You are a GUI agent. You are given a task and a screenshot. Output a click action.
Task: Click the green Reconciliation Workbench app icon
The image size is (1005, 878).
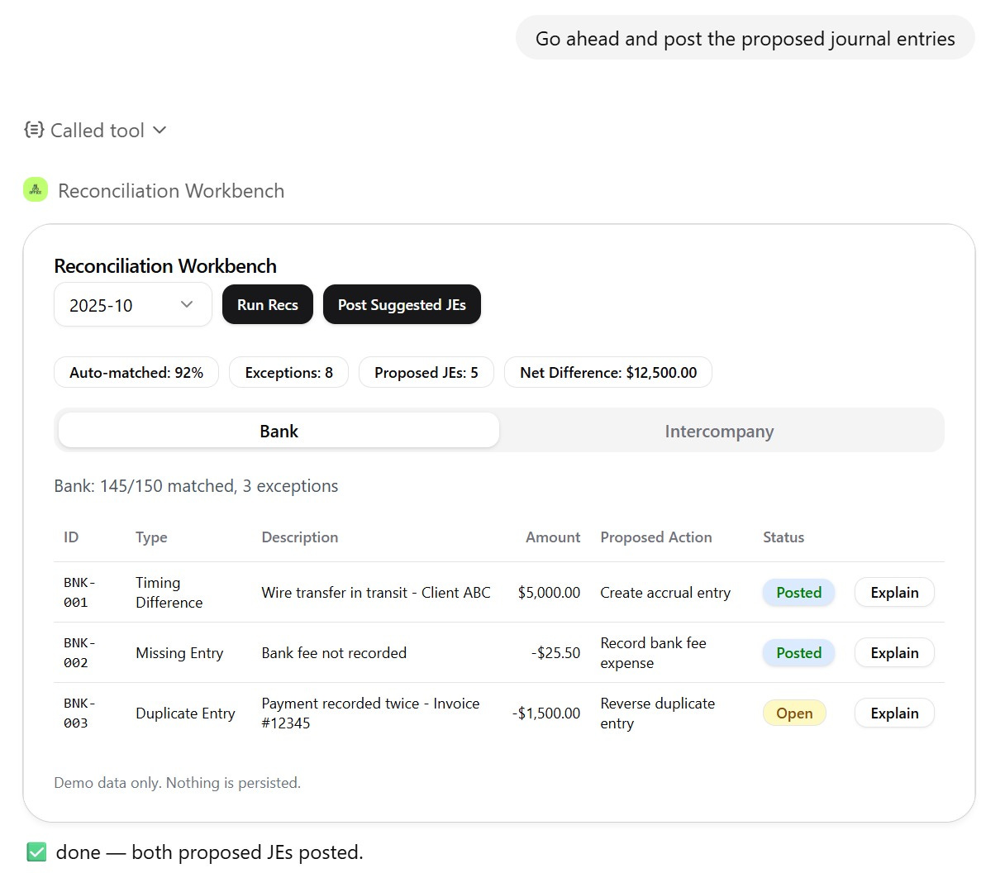[x=36, y=190]
